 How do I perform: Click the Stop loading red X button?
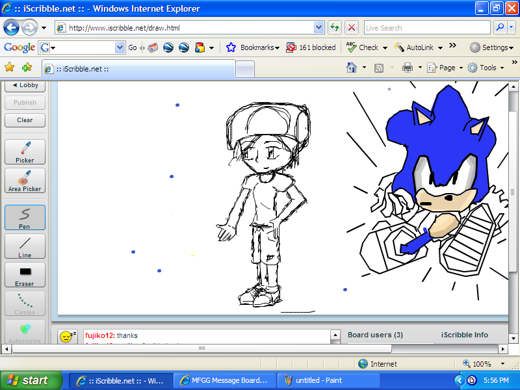352,28
